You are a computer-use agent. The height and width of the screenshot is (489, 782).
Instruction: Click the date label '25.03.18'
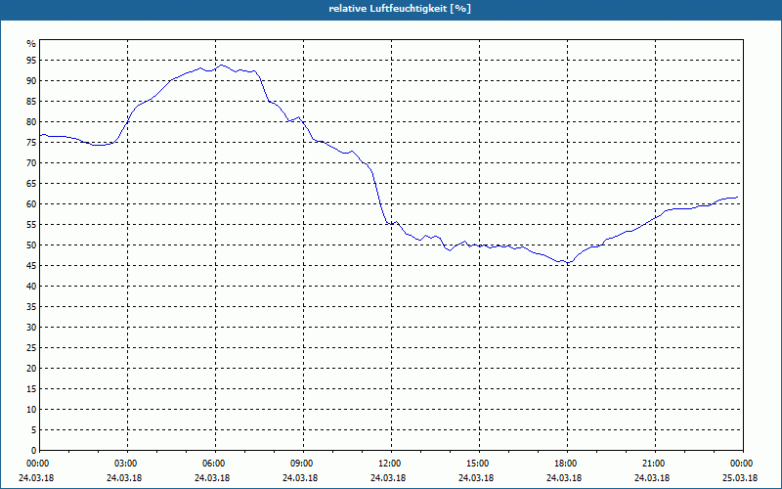(740, 477)
